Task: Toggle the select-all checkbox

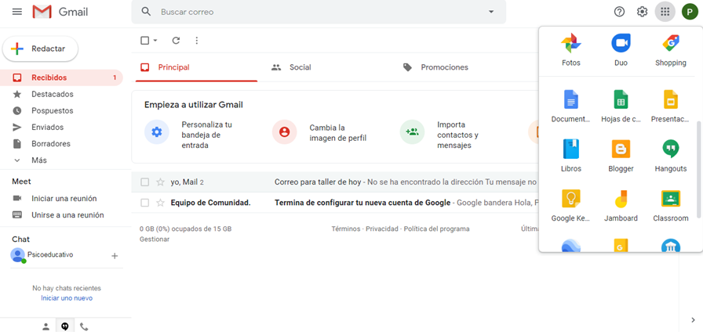Action: 144,41
